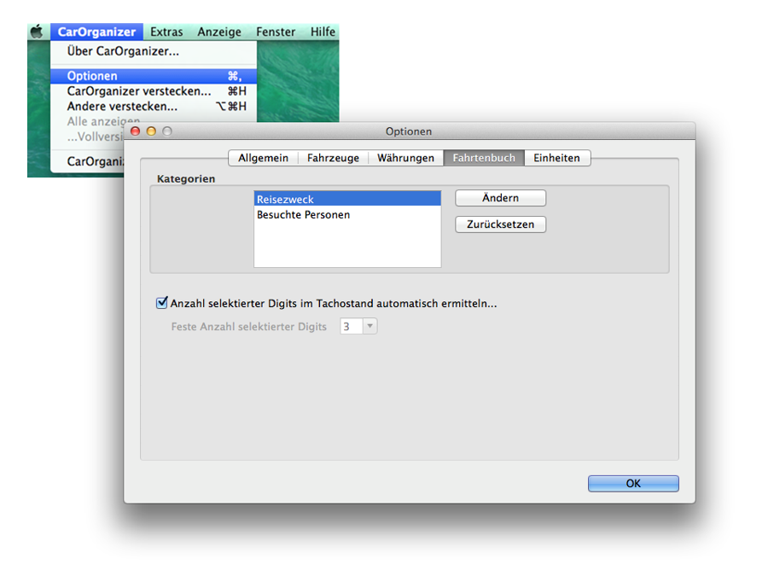
Task: Click the Zurücksetzen button
Action: click(500, 224)
